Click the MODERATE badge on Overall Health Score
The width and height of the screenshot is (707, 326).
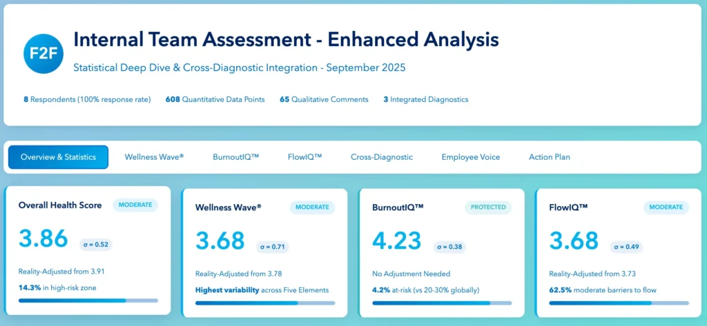click(135, 205)
